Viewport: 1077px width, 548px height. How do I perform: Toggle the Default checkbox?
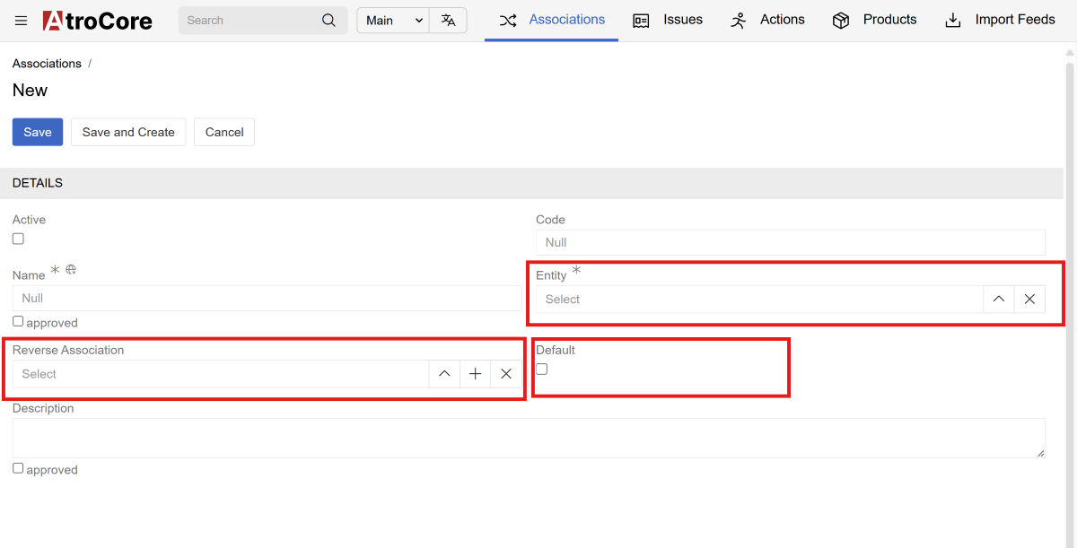[542, 370]
